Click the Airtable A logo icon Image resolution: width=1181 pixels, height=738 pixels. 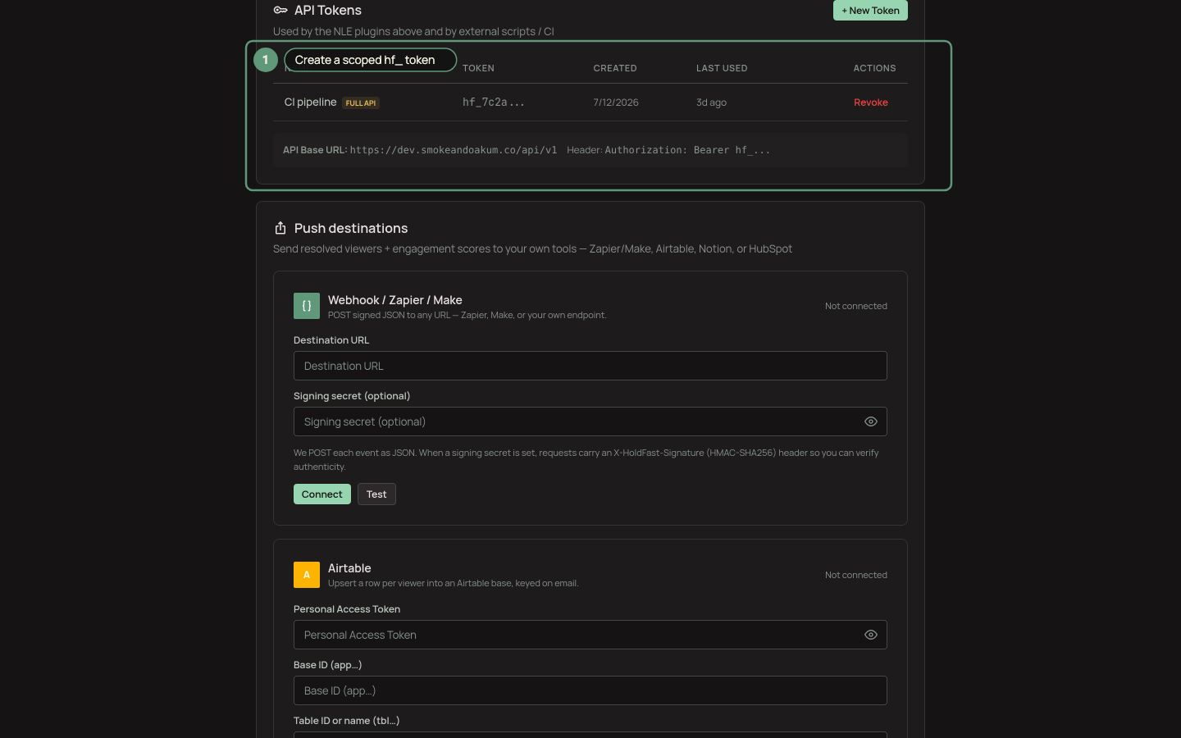pyautogui.click(x=307, y=575)
